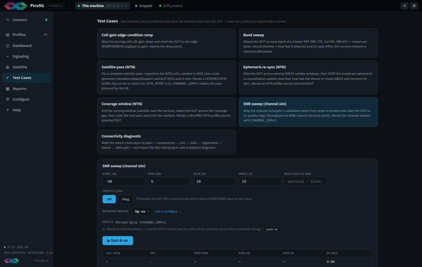422x267 pixels.
Task: Select the Cell-gain edge-condition ramp test card
Action: (x=166, y=43)
